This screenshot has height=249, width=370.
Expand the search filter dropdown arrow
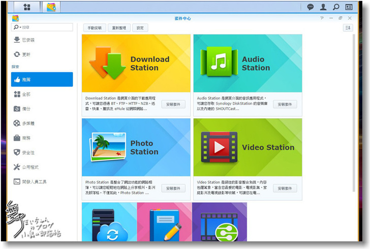pyautogui.click(x=17, y=27)
